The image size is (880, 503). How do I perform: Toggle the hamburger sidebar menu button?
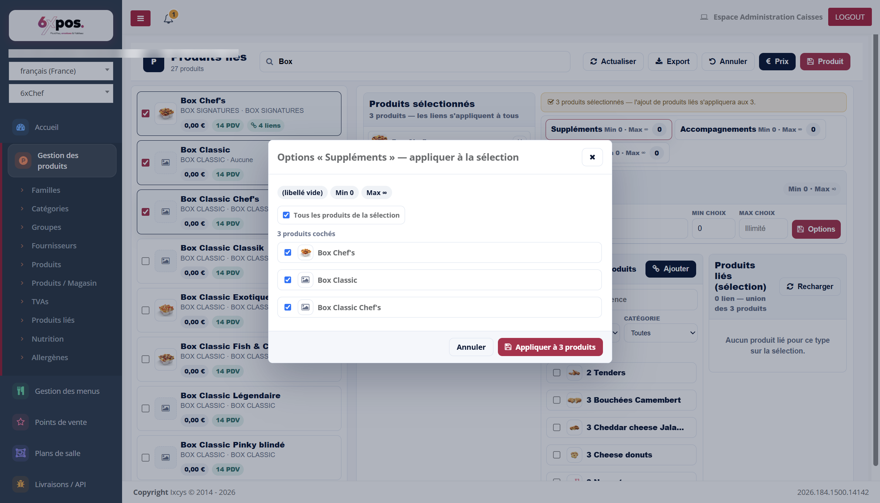141,18
